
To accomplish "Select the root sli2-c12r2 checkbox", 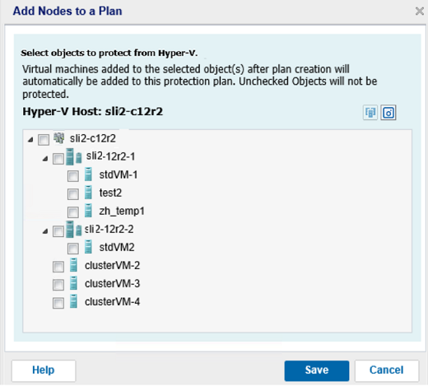I will coord(44,140).
